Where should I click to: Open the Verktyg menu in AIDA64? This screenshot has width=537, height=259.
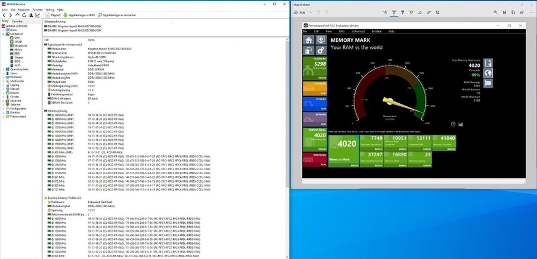point(50,10)
